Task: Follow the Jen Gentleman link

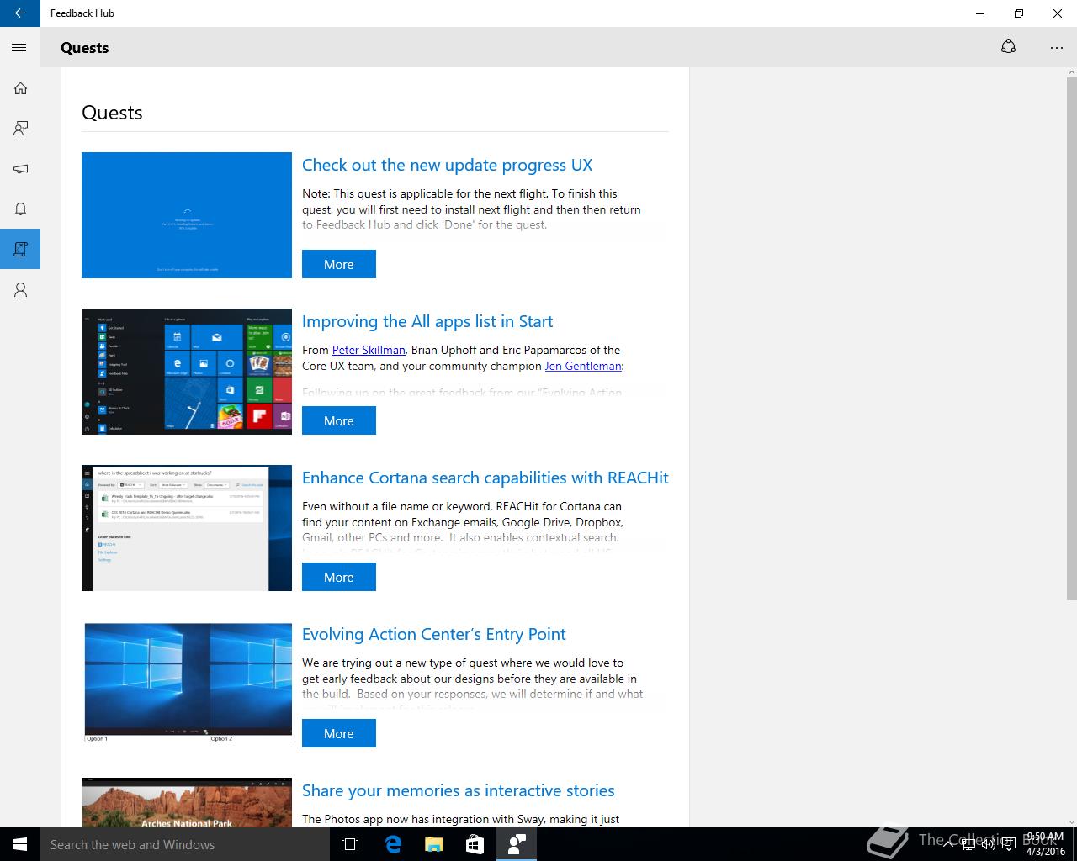Action: 583,366
